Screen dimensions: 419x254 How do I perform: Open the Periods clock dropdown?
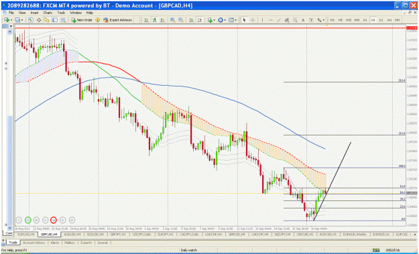point(221,20)
